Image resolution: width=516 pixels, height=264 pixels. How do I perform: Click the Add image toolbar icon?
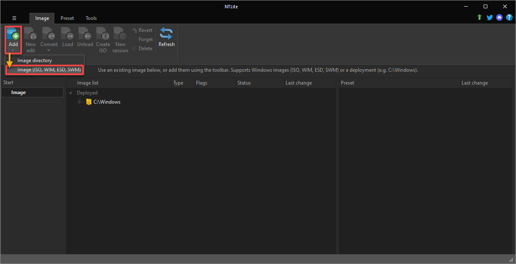click(13, 34)
